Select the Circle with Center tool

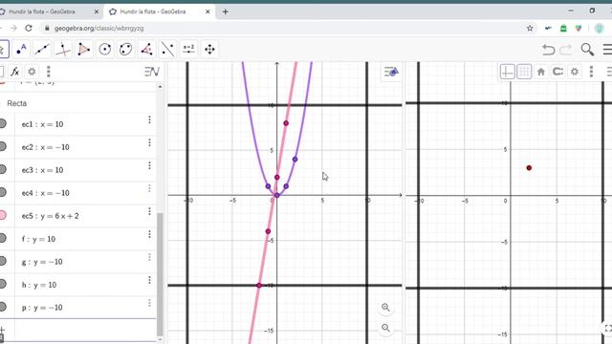click(104, 50)
